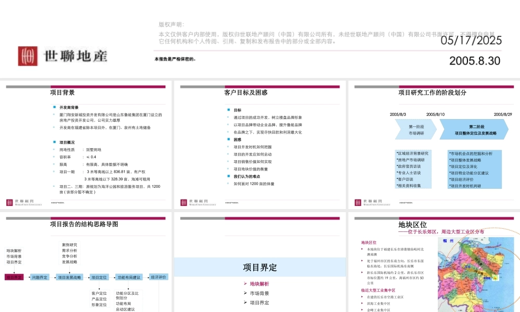Screen dimensions: 520x312
Task: Click the 开发商背景 bullet heading
Action: click(x=69, y=108)
